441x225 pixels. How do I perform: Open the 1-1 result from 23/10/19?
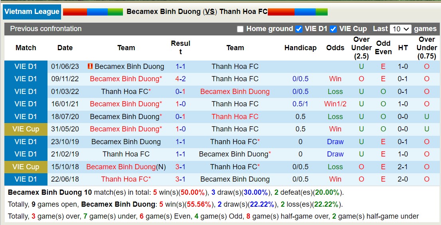point(180,142)
